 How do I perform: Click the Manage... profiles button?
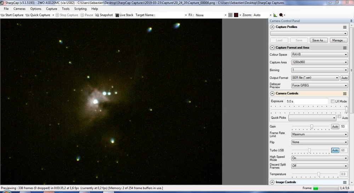click(338, 40)
